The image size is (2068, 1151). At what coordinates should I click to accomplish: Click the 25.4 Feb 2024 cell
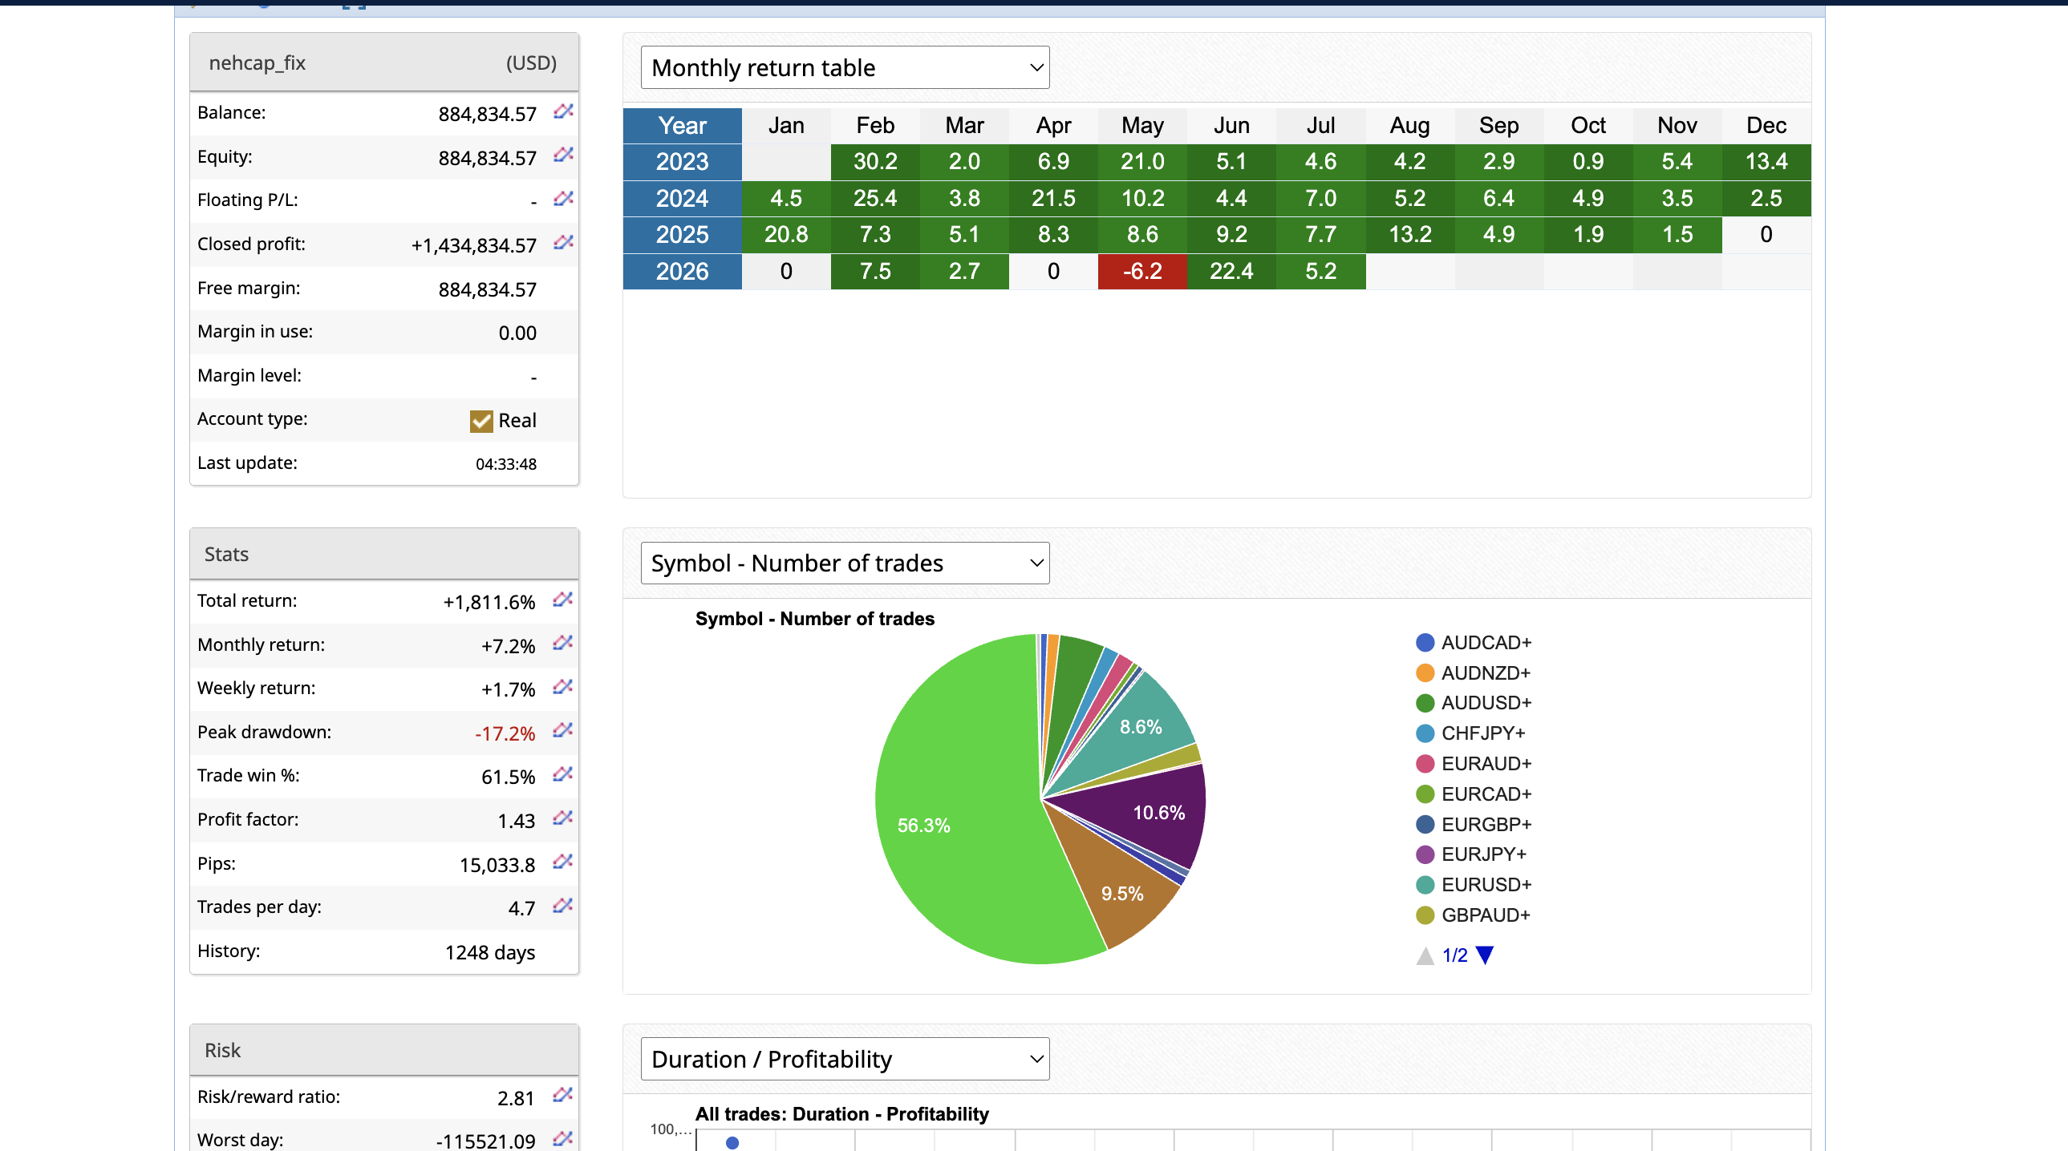(x=875, y=198)
